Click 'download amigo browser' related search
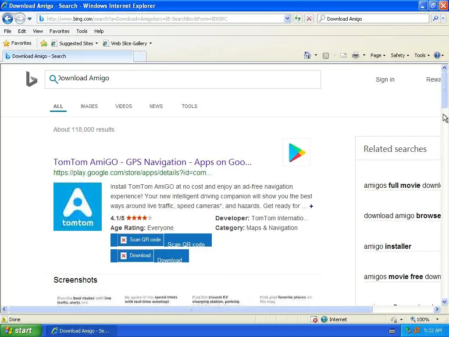449x337 pixels. (x=402, y=216)
